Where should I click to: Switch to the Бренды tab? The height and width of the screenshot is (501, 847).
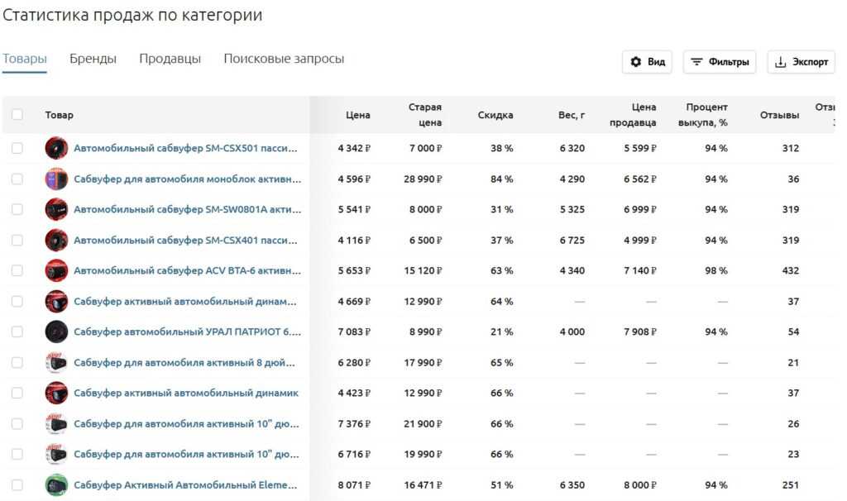(x=93, y=60)
